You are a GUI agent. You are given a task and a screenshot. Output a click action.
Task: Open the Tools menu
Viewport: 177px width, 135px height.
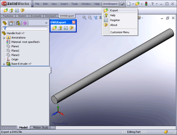(75, 4)
